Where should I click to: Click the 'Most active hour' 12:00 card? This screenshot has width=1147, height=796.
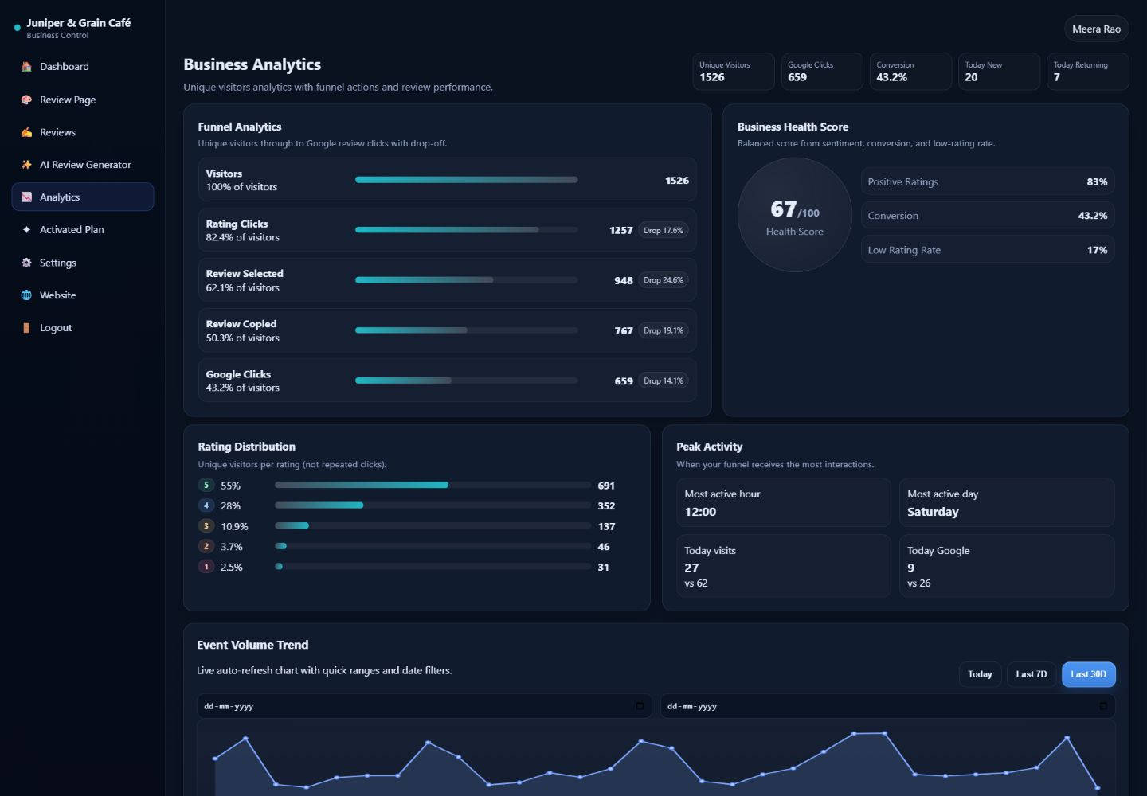(x=784, y=502)
